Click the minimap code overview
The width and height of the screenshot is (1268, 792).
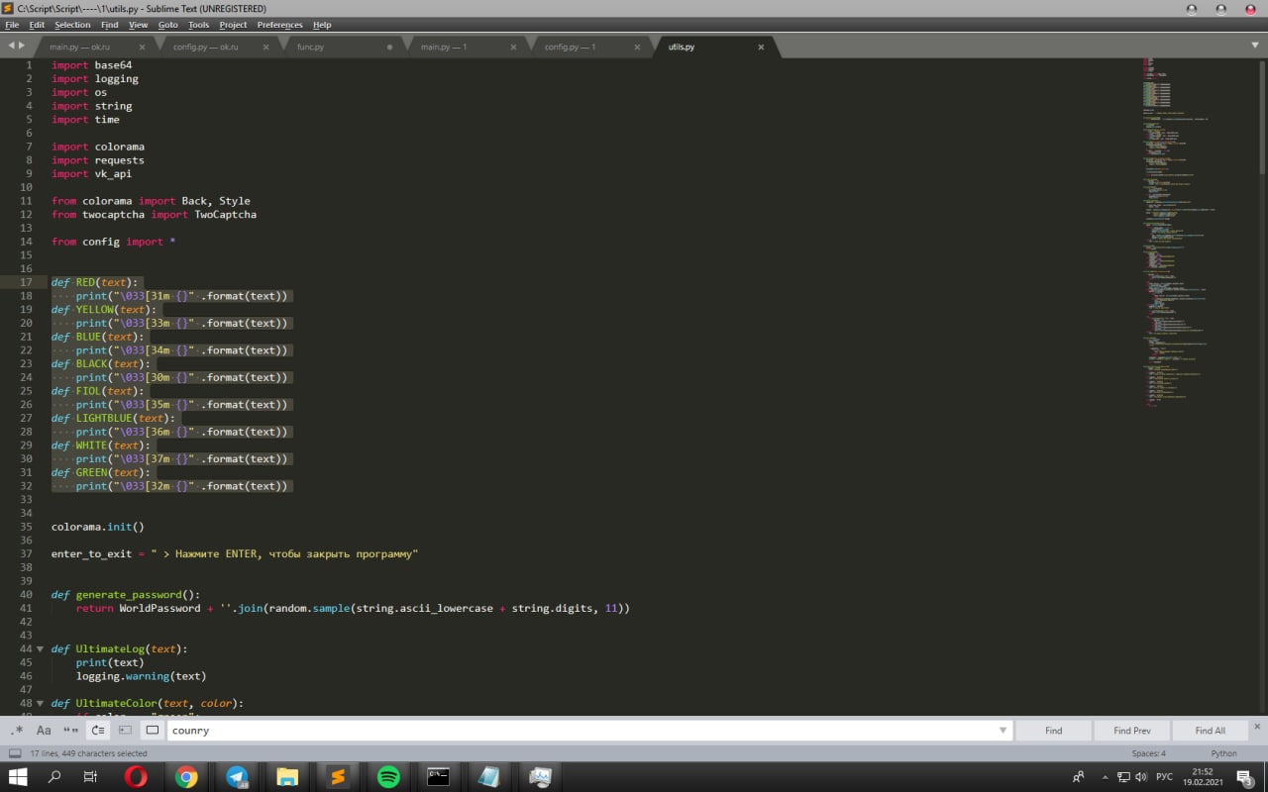coord(1181,233)
